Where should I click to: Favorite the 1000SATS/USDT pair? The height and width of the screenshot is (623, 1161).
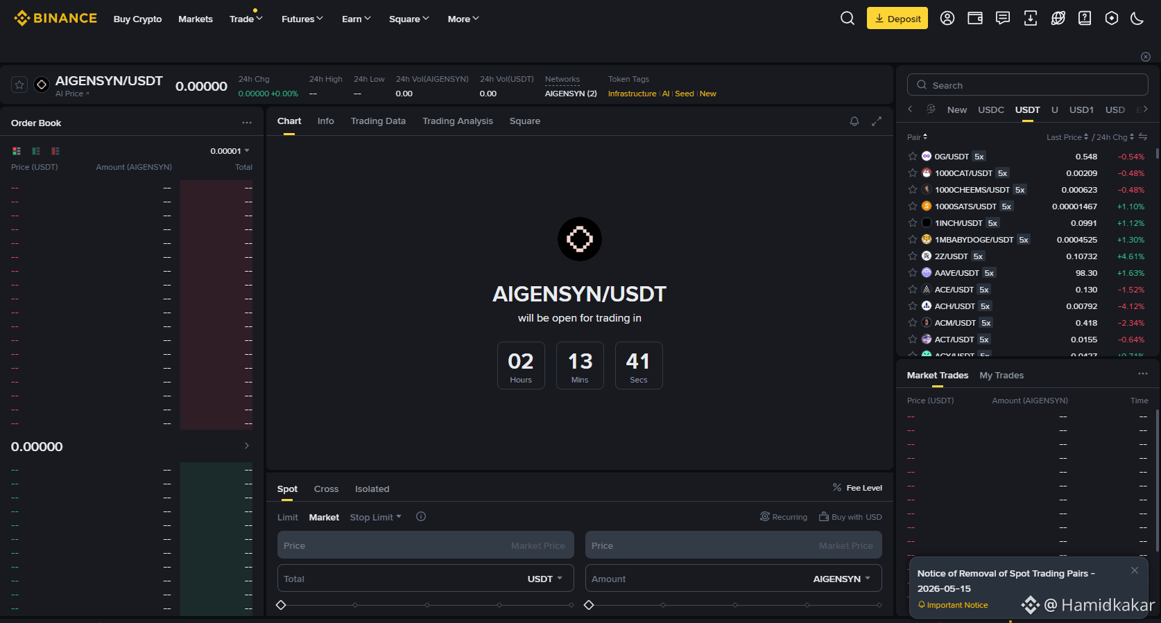coord(913,207)
